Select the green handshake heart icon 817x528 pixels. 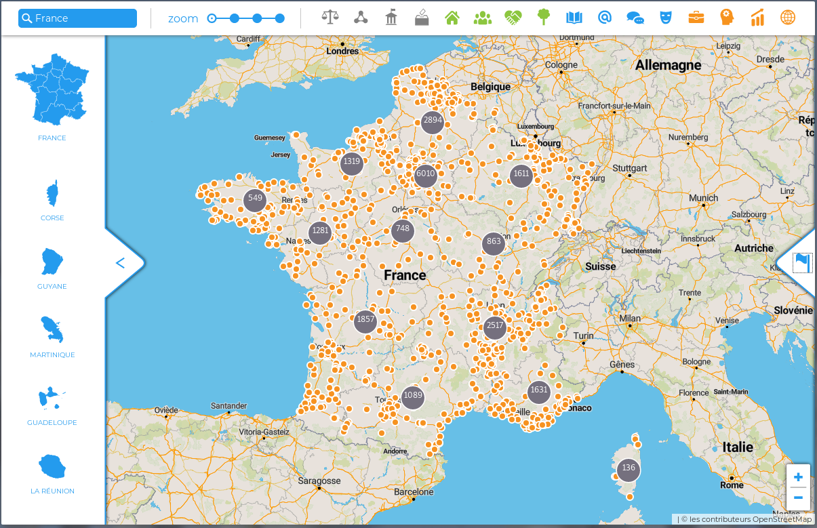[x=513, y=18]
